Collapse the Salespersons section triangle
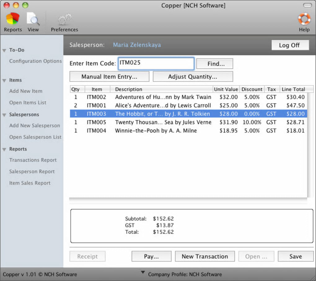 point(4,115)
